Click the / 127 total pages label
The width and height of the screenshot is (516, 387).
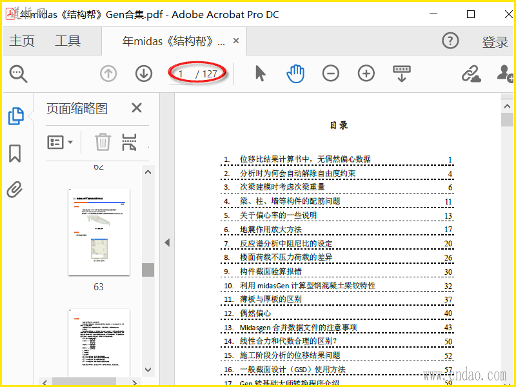[x=206, y=74]
